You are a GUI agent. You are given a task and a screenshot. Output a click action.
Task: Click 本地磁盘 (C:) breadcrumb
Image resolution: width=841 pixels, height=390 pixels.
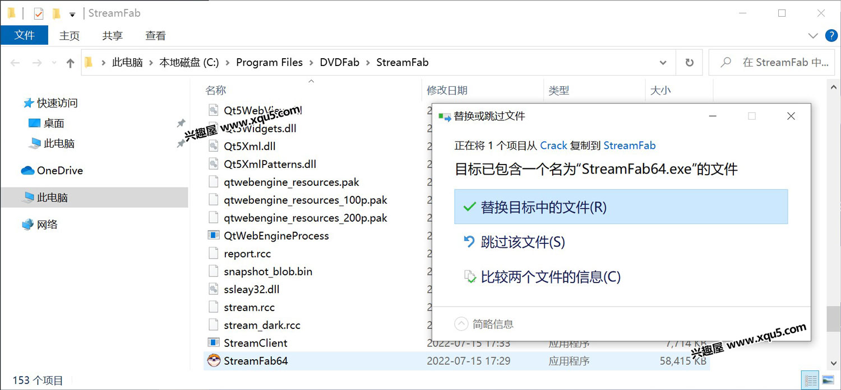pyautogui.click(x=189, y=62)
